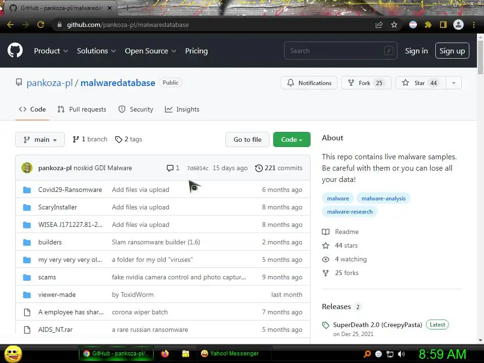The width and height of the screenshot is (484, 363).
Task: Click the address bar URL
Action: [x=128, y=25]
